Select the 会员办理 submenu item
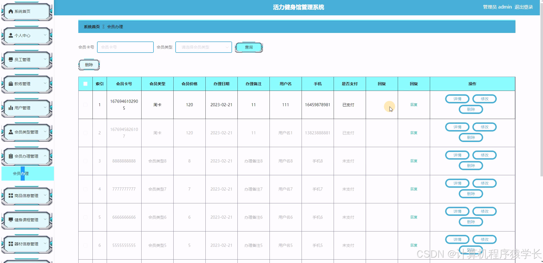Screen dimensions: 543x263 coord(28,174)
